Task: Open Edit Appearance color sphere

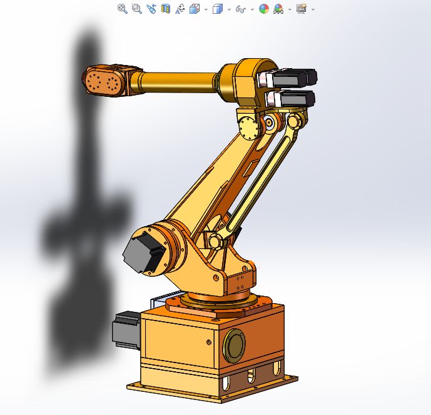Action: [263, 9]
